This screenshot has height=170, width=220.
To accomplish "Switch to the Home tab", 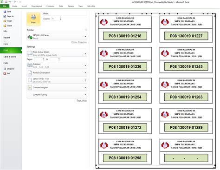I will (14, 6).
